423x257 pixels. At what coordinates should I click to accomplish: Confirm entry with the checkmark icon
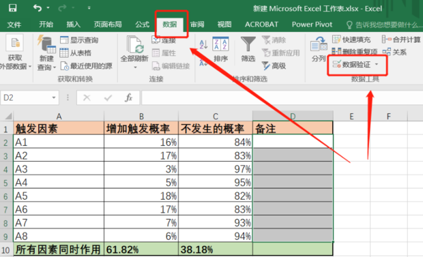pos(108,97)
